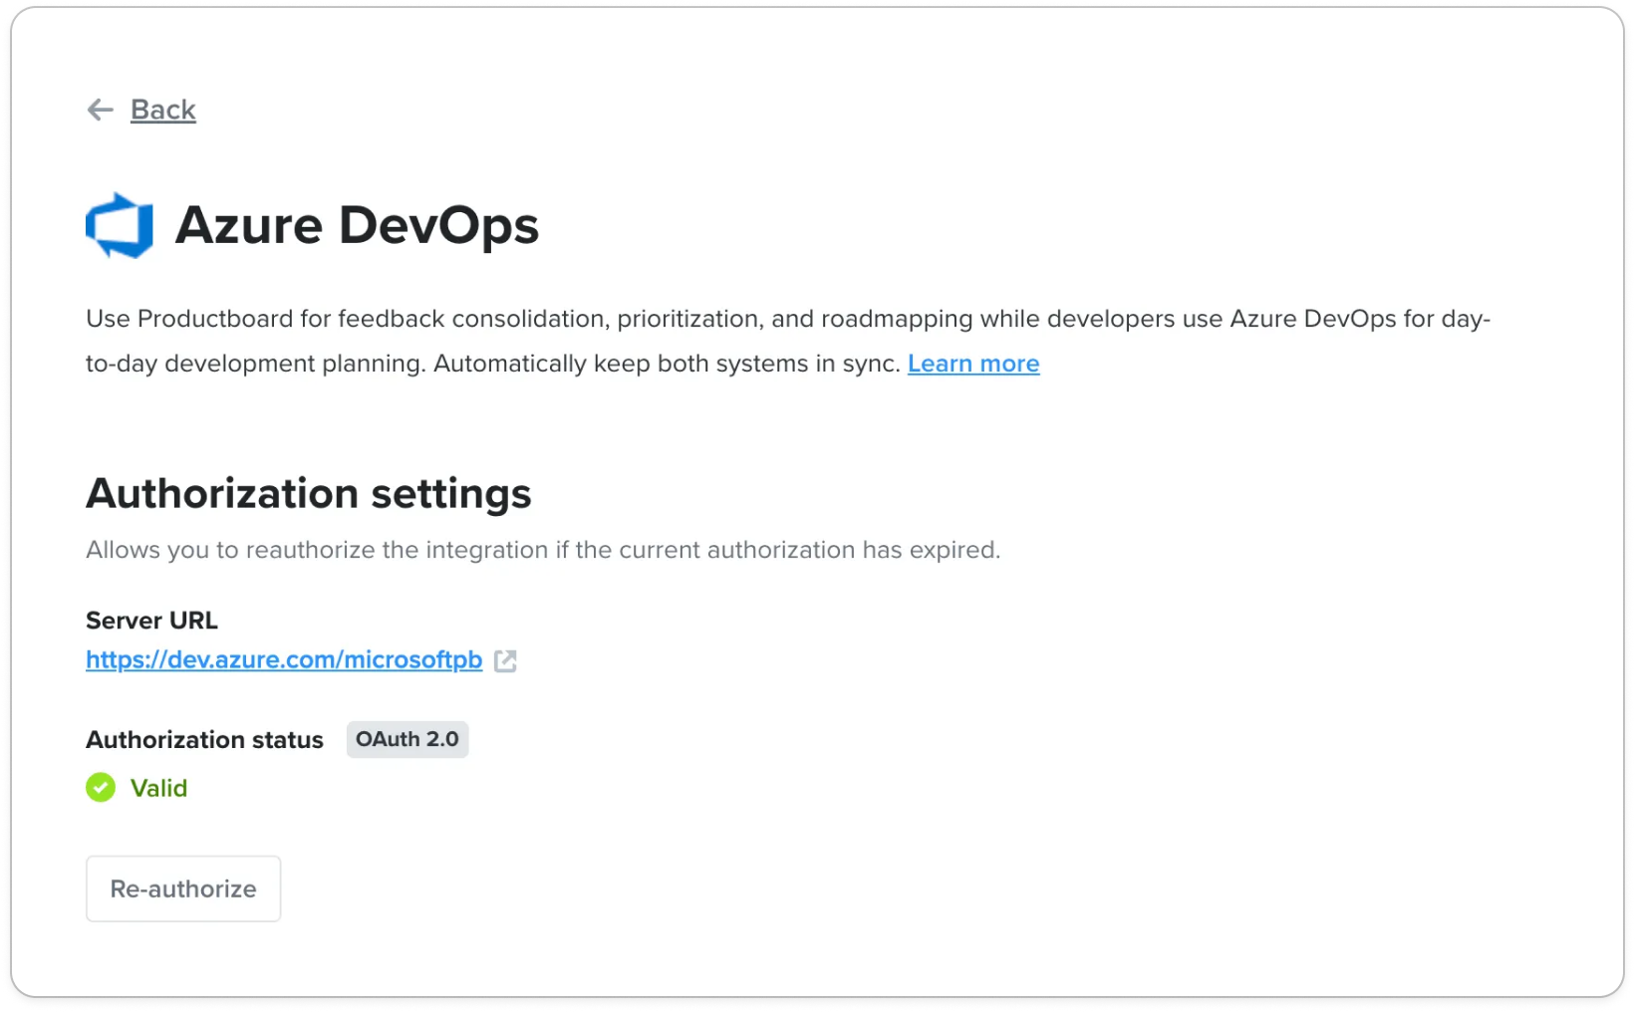Image resolution: width=1636 pixels, height=1012 pixels.
Task: Click the external link icon beside Server URL
Action: point(505,660)
